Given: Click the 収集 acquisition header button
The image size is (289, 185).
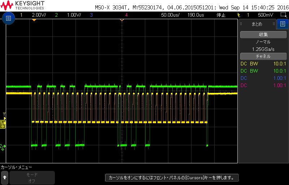Looking at the screenshot, I should click(x=263, y=35).
